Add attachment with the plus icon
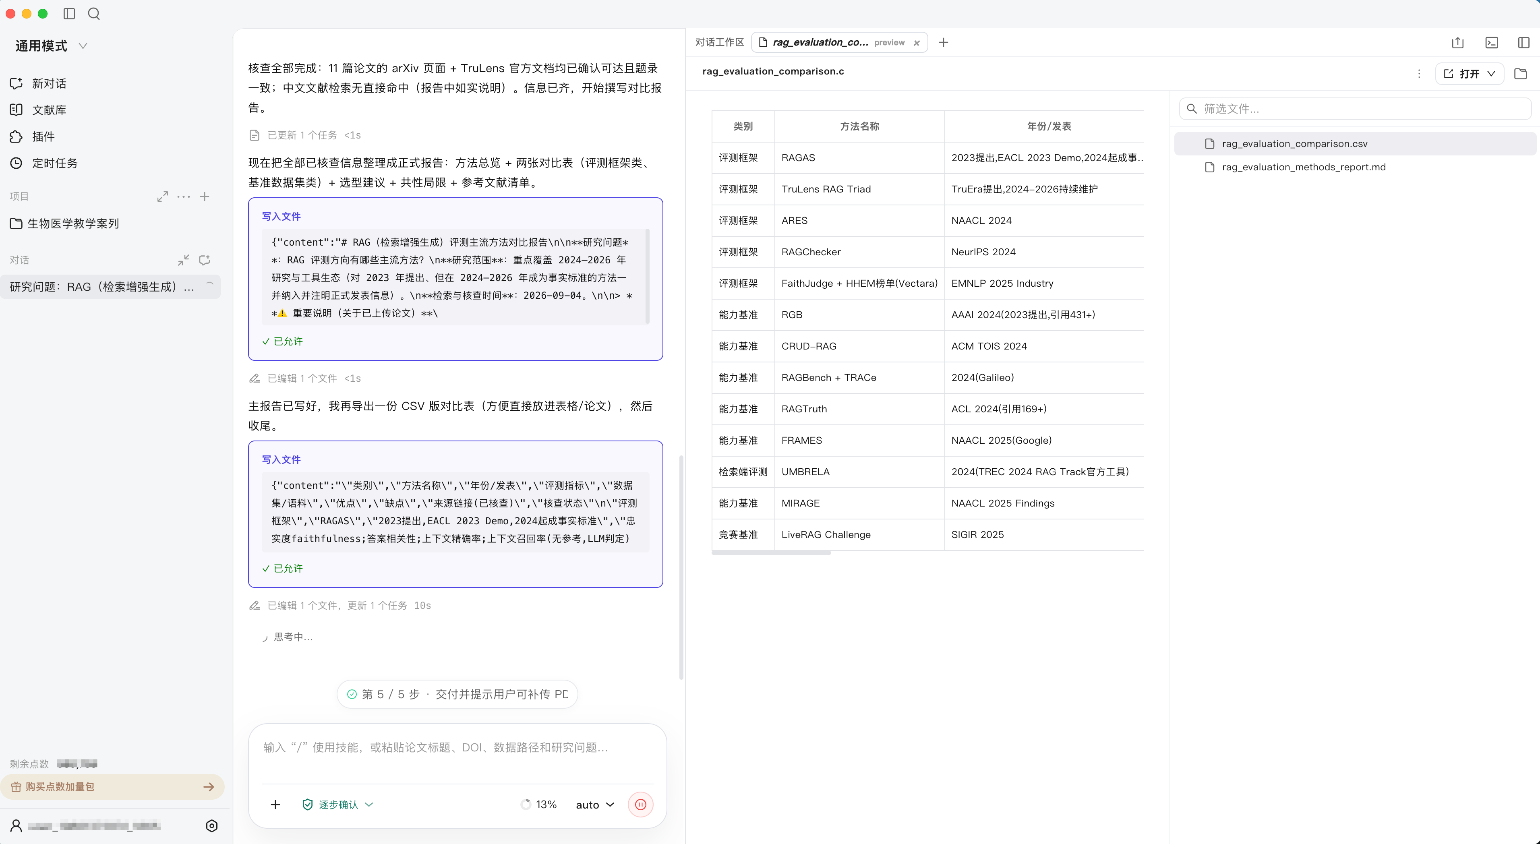The image size is (1540, 844). [275, 805]
